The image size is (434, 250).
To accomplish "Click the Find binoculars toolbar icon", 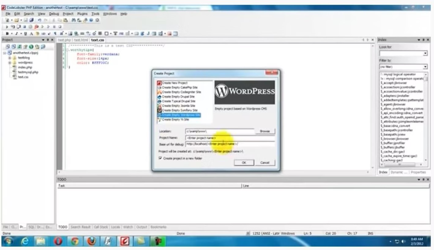I will pos(74,20).
